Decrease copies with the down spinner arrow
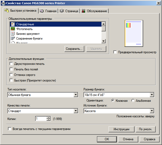 48,120
